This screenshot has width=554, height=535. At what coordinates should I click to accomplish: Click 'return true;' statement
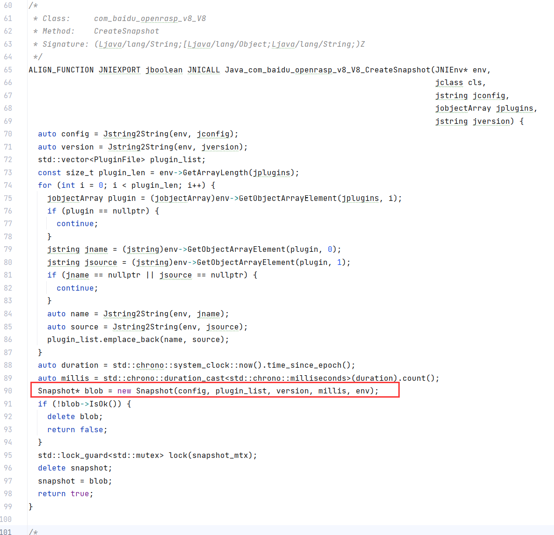pyautogui.click(x=66, y=494)
